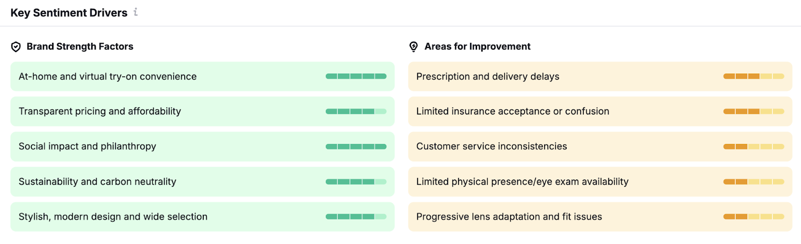The height and width of the screenshot is (244, 801).
Task: Click the info icon beside Key Sentiment Drivers
Action: (136, 12)
